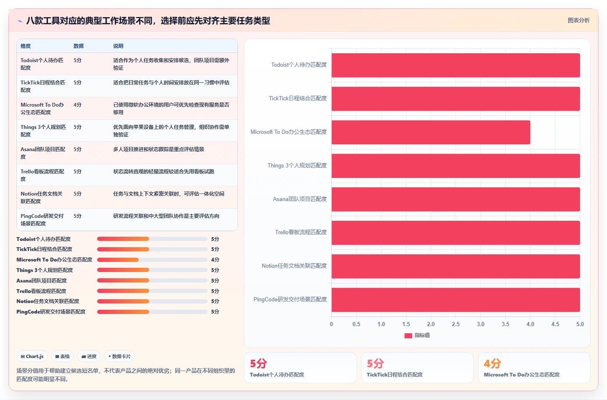Click the TickTick日程结合匹配度 table cell

coord(43,86)
